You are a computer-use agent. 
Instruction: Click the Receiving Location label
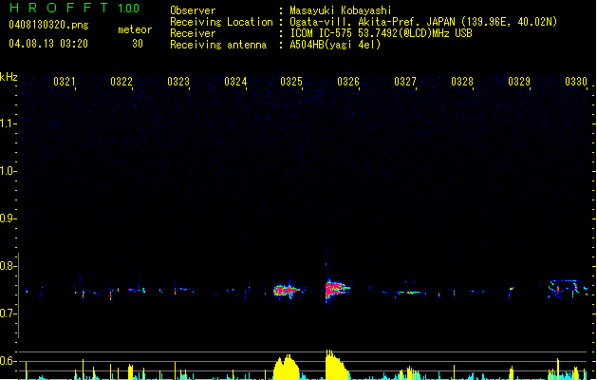pyautogui.click(x=221, y=22)
